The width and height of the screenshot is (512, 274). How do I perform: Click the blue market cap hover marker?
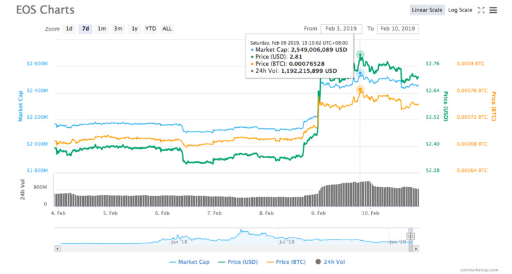360,73
